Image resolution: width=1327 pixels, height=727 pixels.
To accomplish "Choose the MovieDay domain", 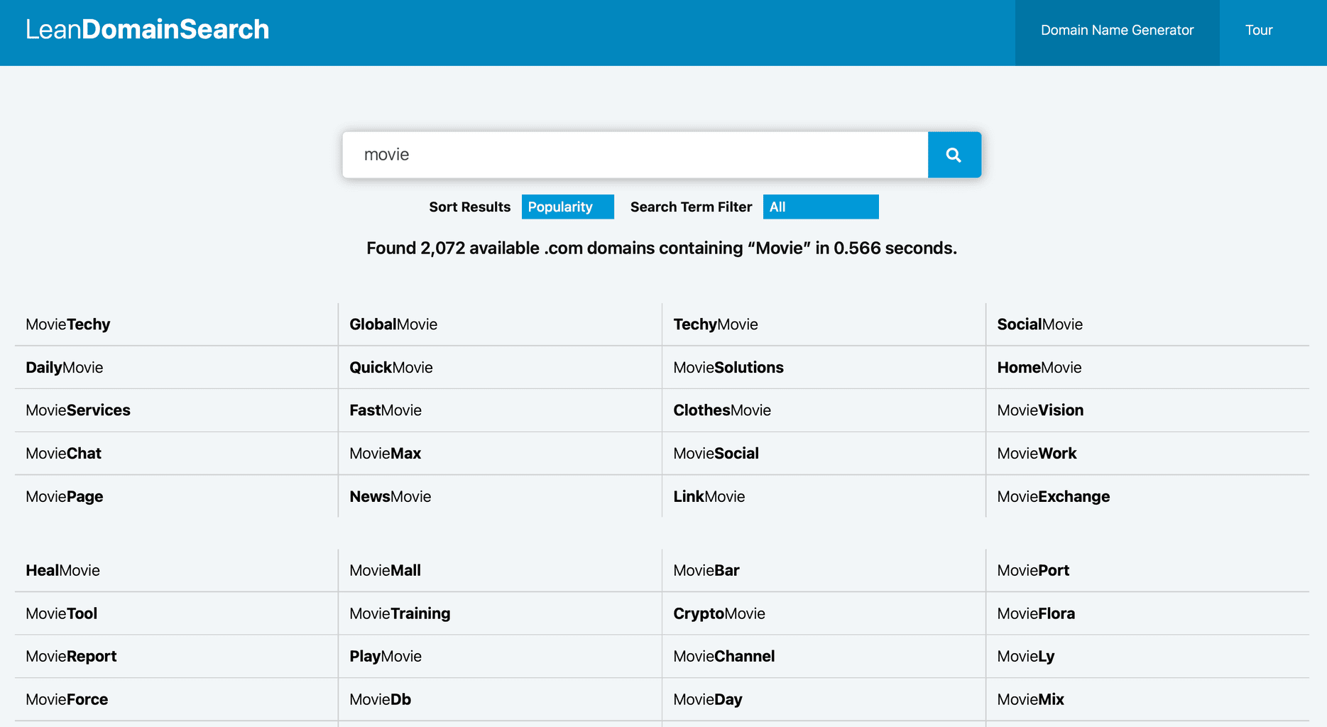I will pyautogui.click(x=708, y=700).
